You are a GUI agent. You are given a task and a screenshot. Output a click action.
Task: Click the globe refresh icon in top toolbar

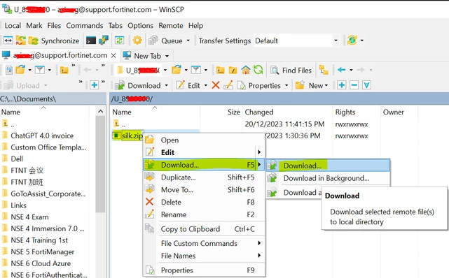pos(352,41)
